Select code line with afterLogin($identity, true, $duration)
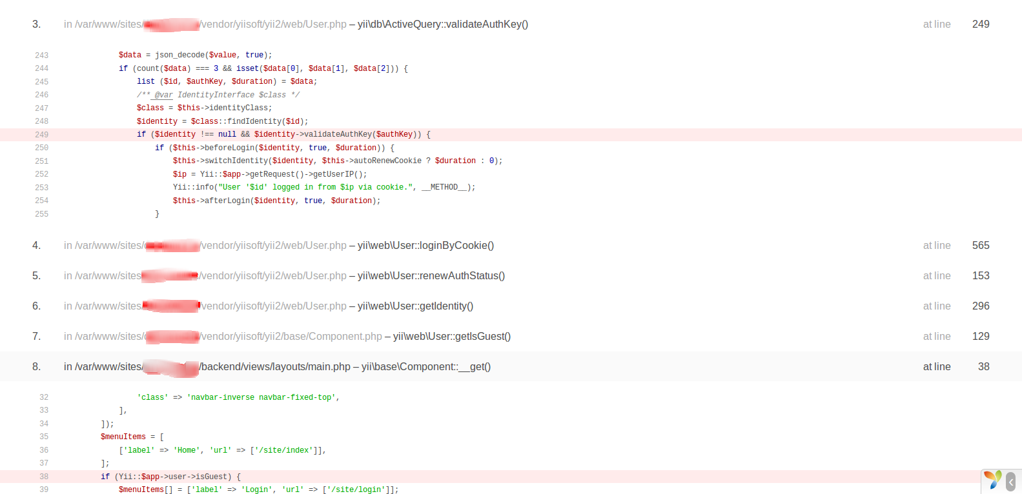 tap(276, 201)
